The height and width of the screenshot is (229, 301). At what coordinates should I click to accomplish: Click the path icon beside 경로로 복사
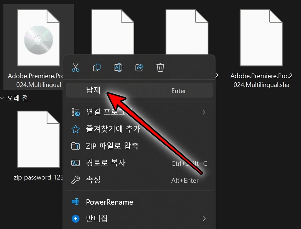76,163
